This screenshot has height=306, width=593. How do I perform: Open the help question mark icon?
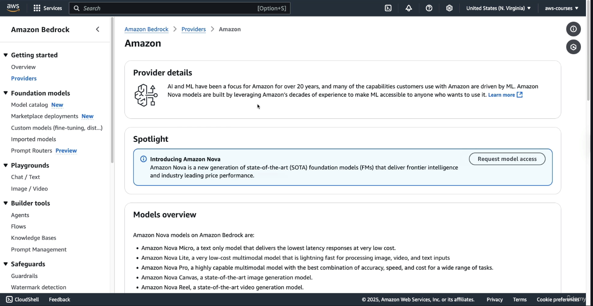(429, 8)
